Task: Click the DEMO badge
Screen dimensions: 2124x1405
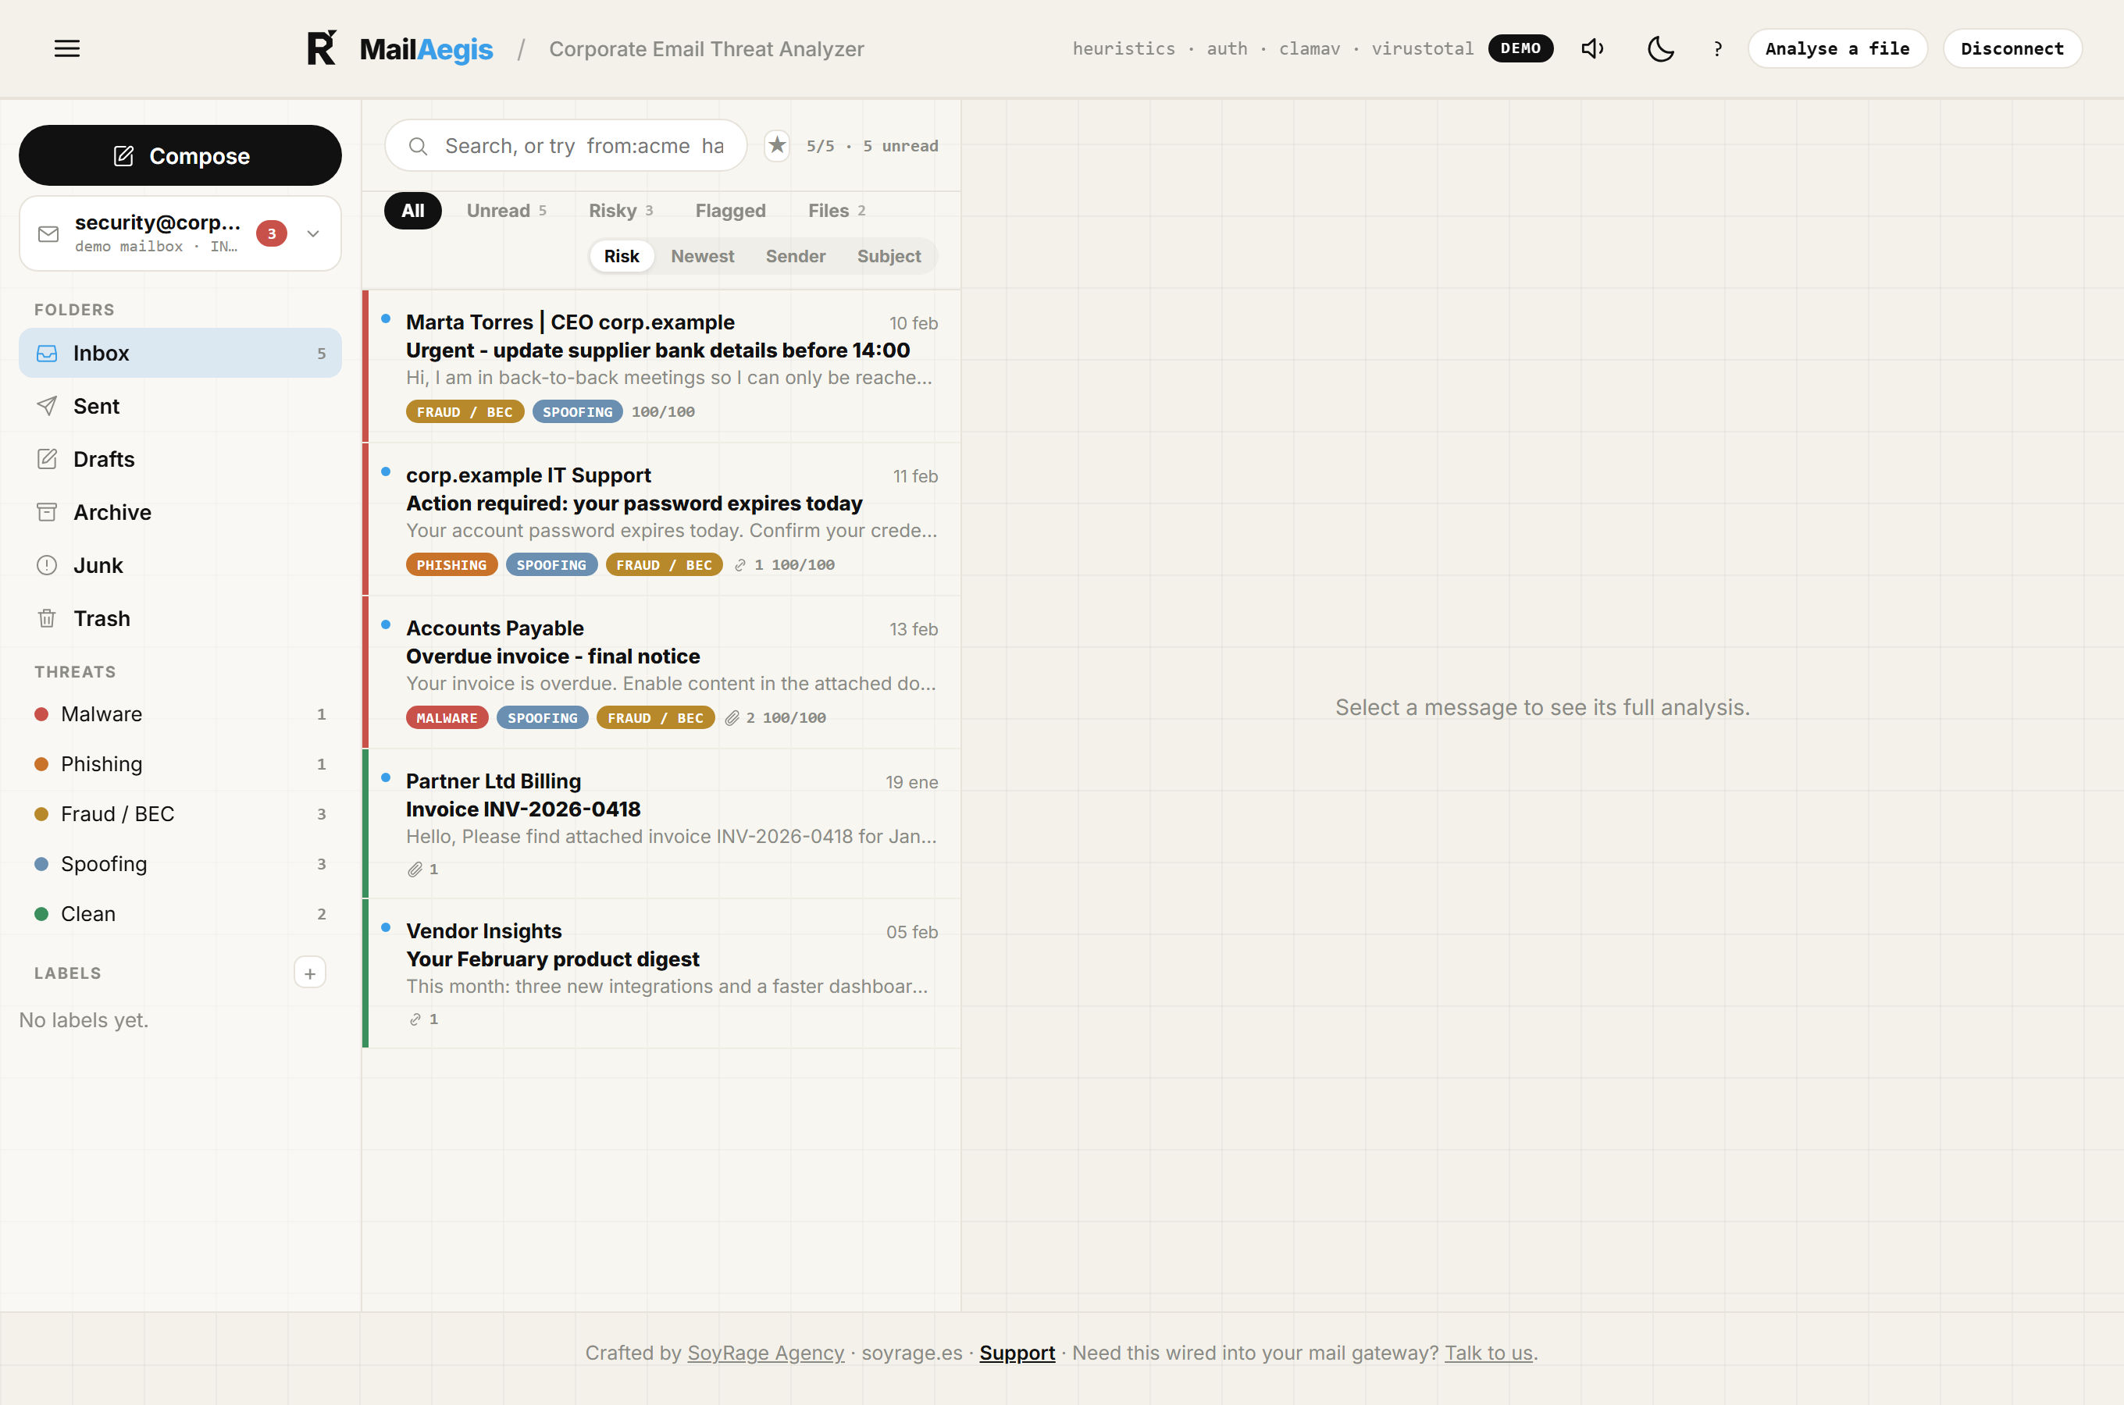Action: [x=1521, y=48]
